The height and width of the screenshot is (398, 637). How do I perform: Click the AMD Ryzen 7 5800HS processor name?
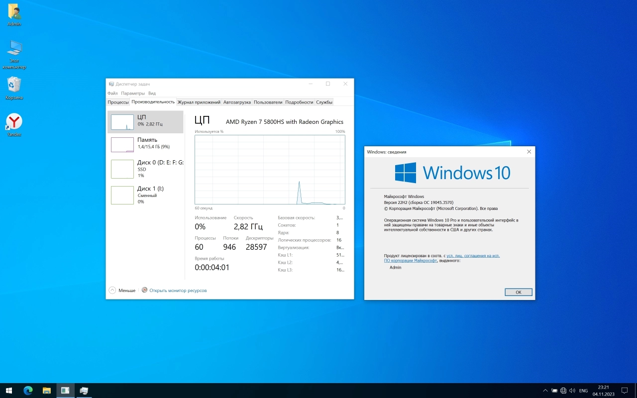(x=285, y=121)
